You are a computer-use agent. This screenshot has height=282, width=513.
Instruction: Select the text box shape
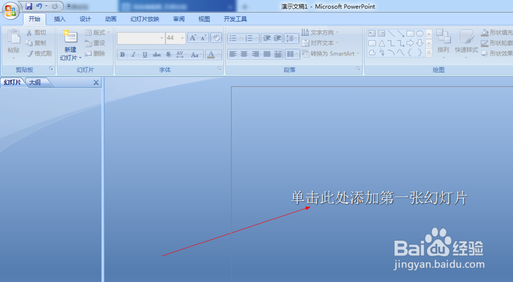(x=371, y=33)
